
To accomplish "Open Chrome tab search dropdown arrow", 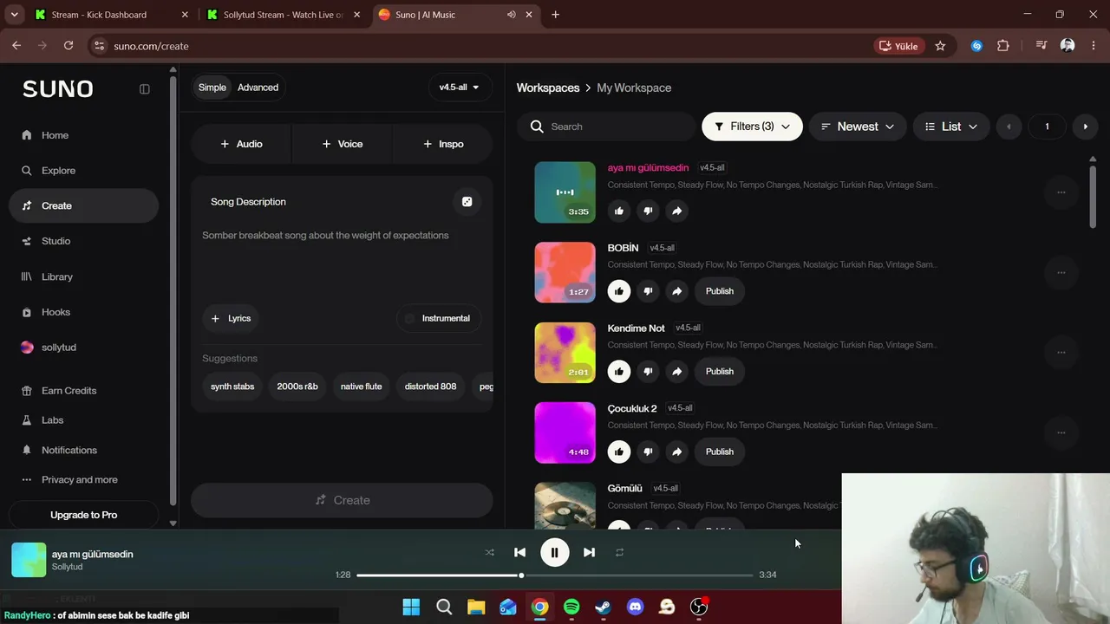I will click(x=14, y=15).
